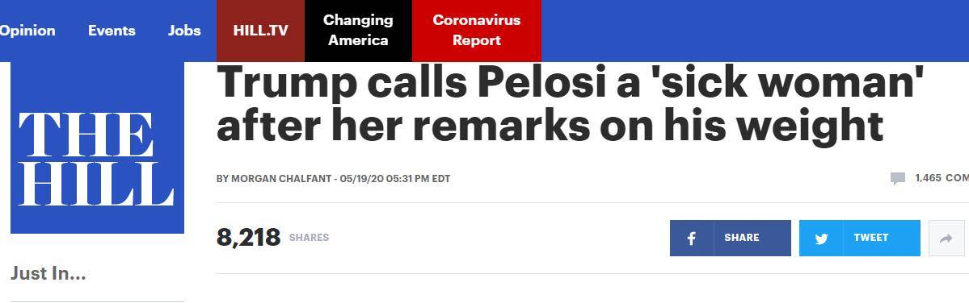The width and height of the screenshot is (969, 303).
Task: Open the Coronavirus Report tab
Action: tap(477, 31)
